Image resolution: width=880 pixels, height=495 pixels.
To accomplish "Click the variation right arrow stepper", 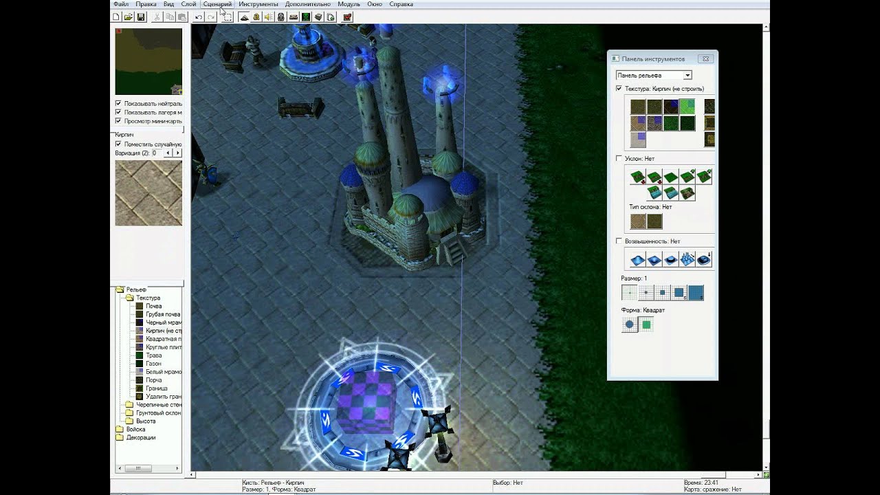I will (x=178, y=153).
